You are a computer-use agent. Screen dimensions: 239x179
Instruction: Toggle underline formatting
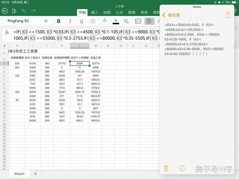tap(82, 21)
